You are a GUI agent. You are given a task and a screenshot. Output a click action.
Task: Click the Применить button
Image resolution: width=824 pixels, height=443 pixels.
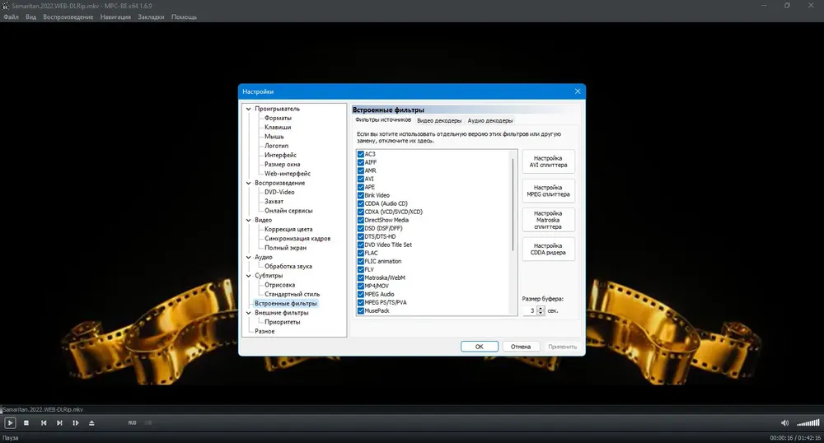tap(562, 347)
